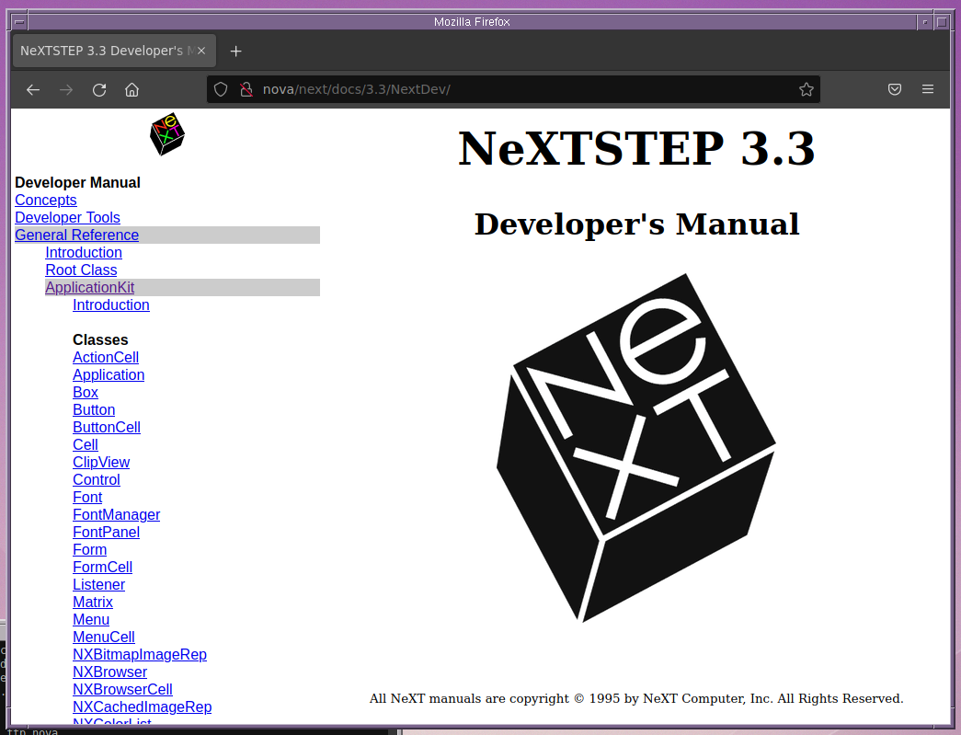The height and width of the screenshot is (735, 961).
Task: Click the address bar URL field
Action: [x=515, y=89]
